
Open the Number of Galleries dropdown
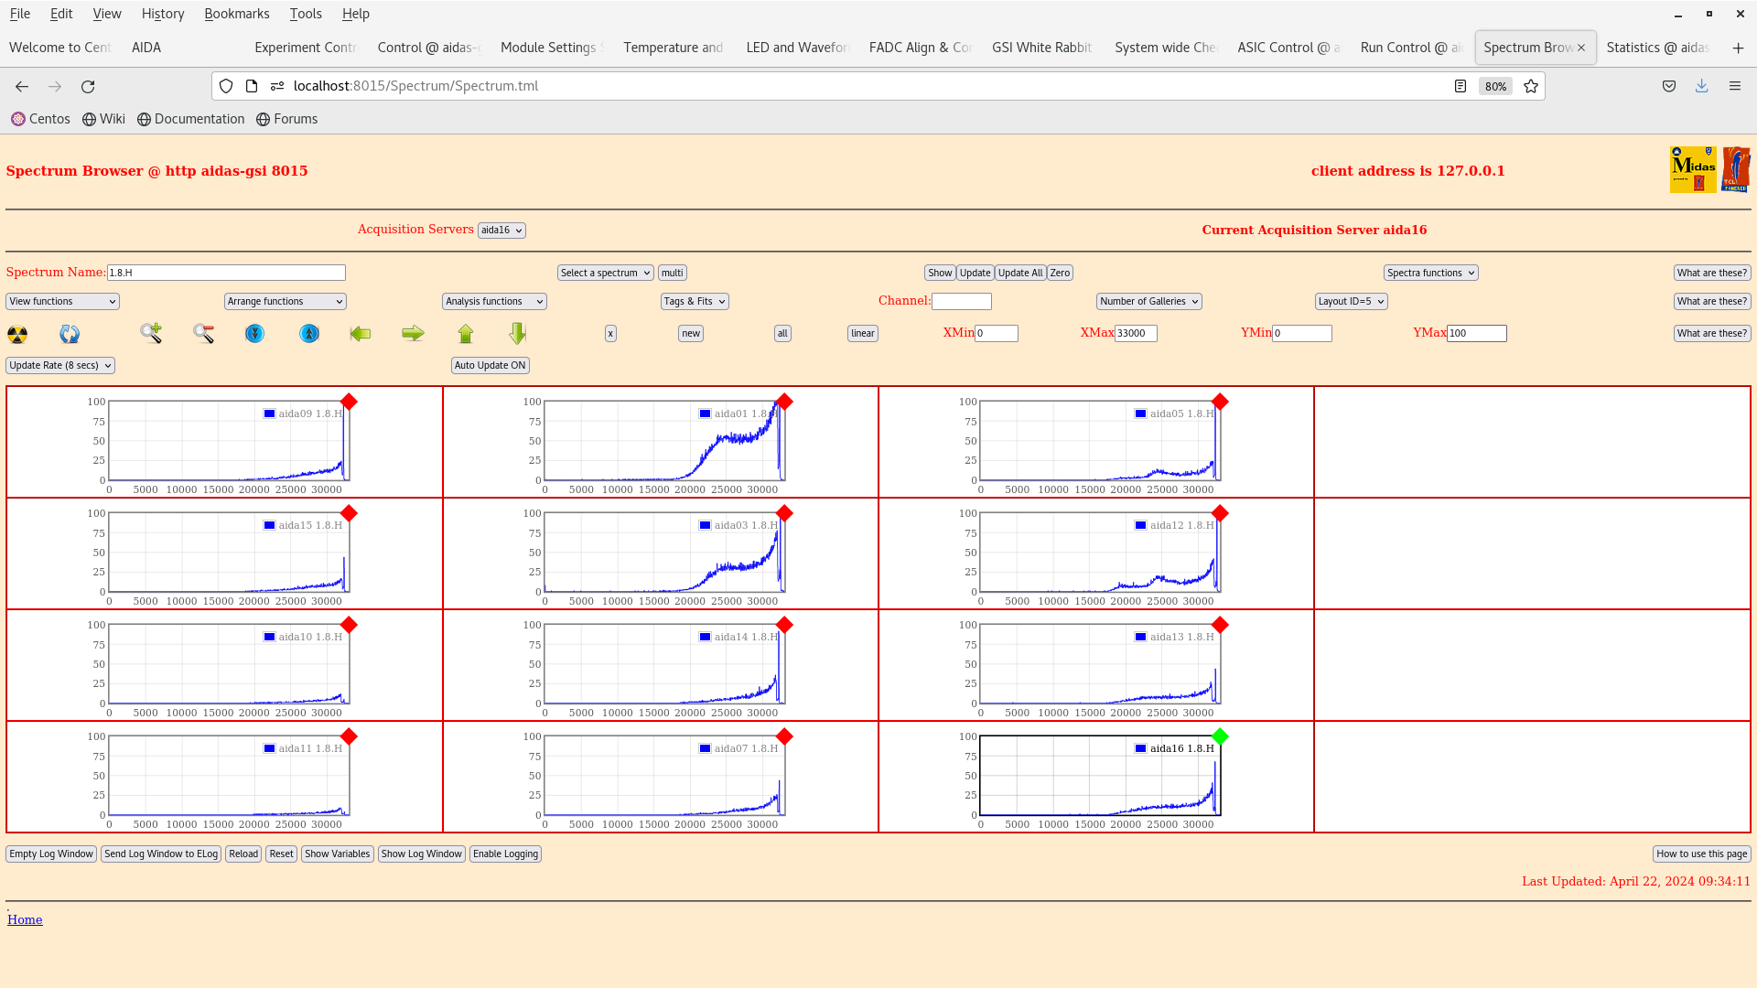click(1149, 301)
